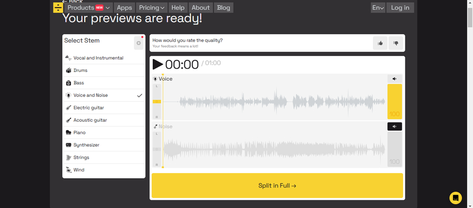Image resolution: width=473 pixels, height=208 pixels.
Task: Click the Split in Full button
Action: point(277,186)
